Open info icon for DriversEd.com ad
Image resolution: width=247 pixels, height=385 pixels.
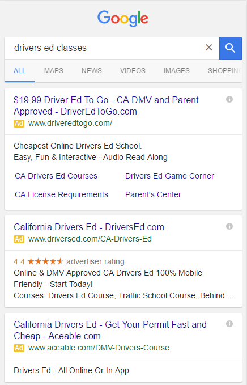pos(229,226)
